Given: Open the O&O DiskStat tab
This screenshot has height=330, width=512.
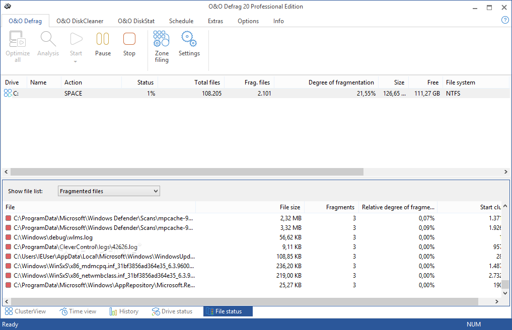Looking at the screenshot, I should (136, 21).
